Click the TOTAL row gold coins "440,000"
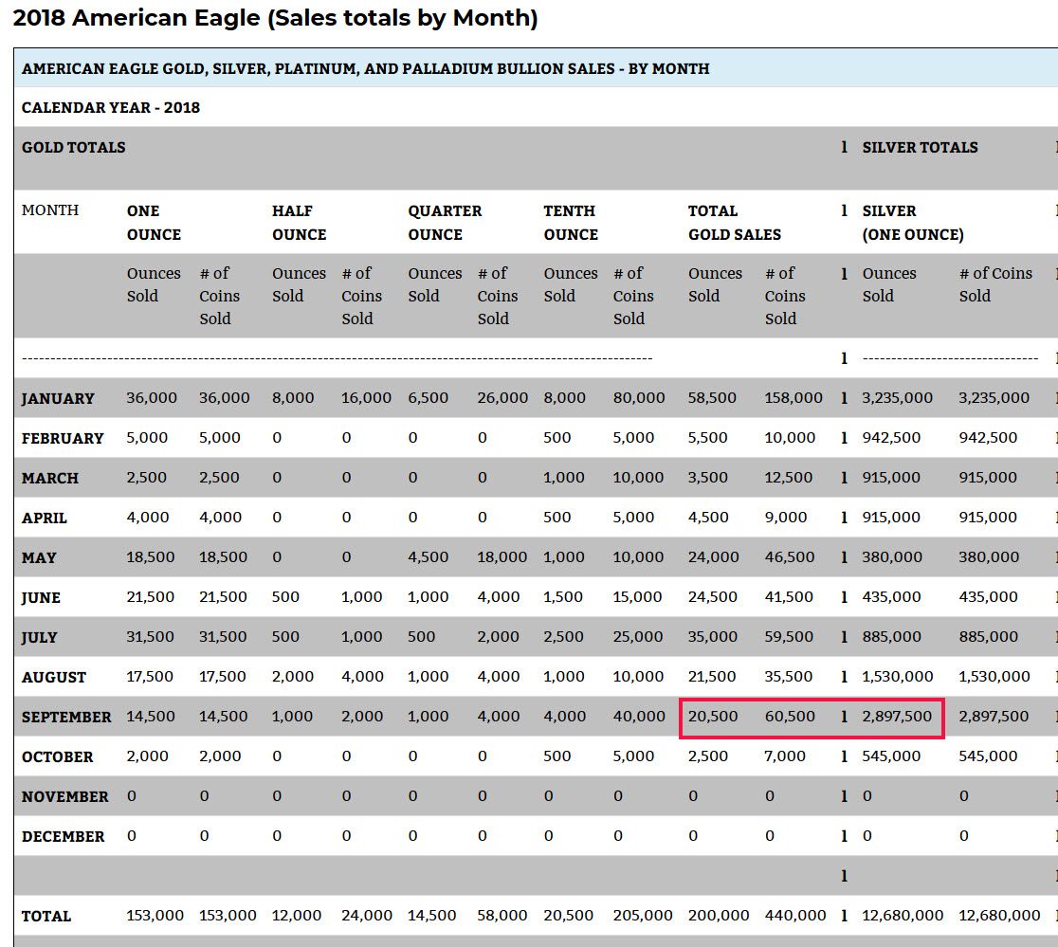This screenshot has width=1058, height=947. [x=795, y=916]
